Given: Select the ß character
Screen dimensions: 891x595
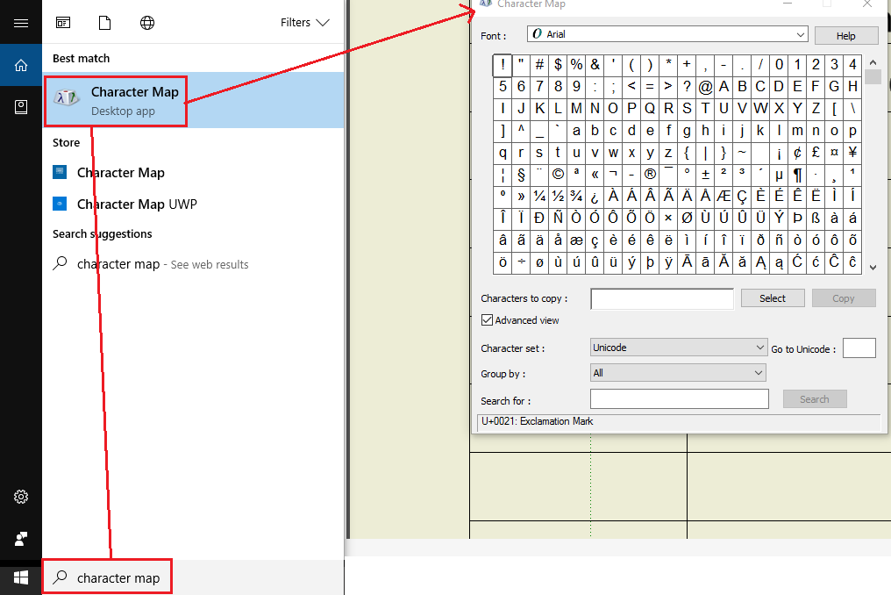Looking at the screenshot, I should click(816, 218).
